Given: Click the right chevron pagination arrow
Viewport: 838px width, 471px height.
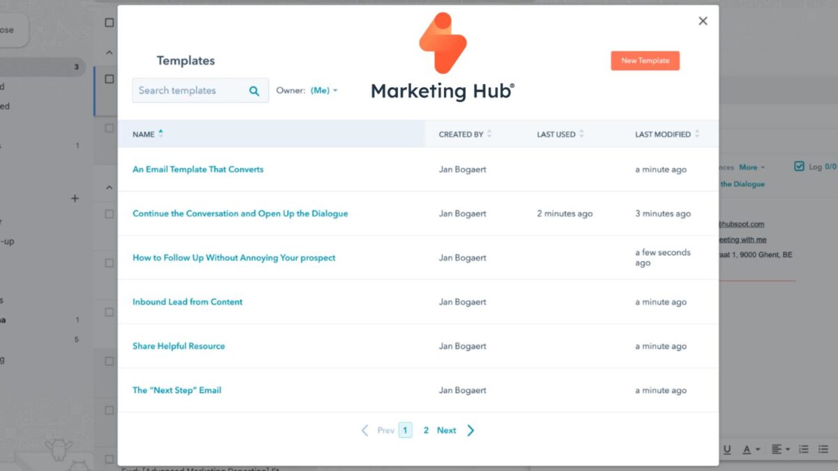Looking at the screenshot, I should click(x=471, y=431).
